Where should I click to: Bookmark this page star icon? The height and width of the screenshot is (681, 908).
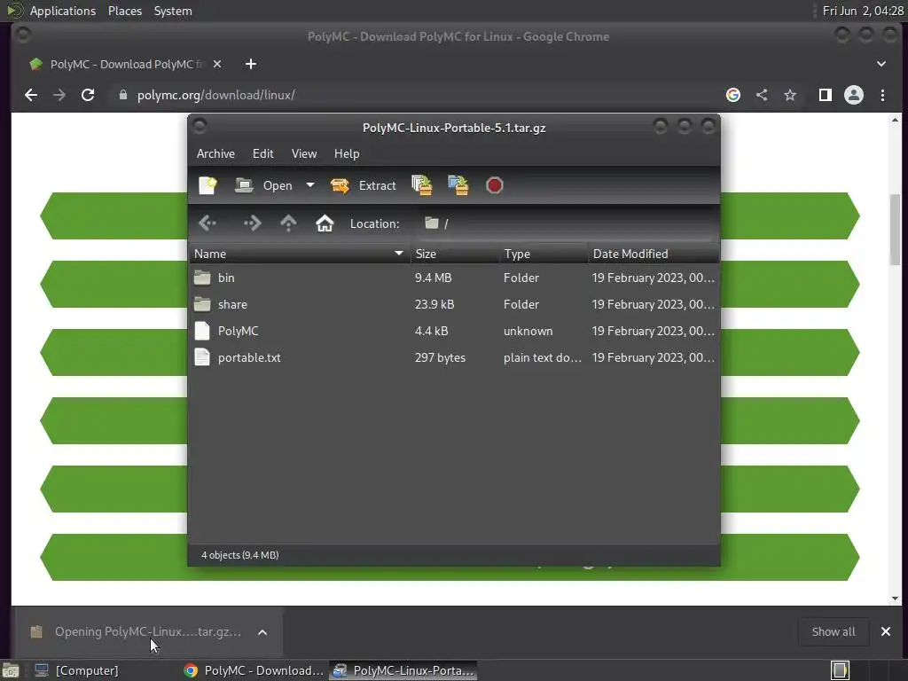790,95
